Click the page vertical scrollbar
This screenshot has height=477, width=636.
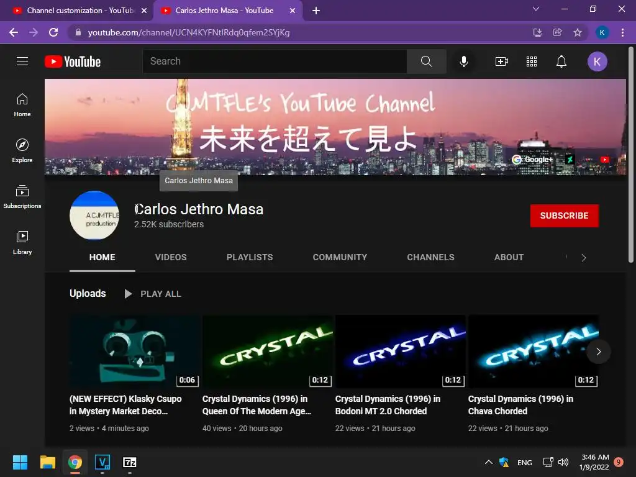(631, 154)
